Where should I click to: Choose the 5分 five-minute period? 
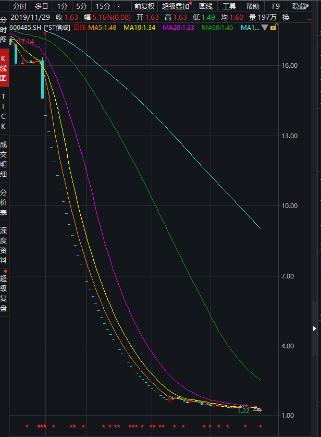point(81,6)
